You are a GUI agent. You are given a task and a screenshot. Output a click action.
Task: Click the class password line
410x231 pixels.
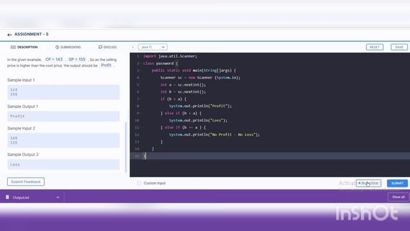tap(161, 64)
